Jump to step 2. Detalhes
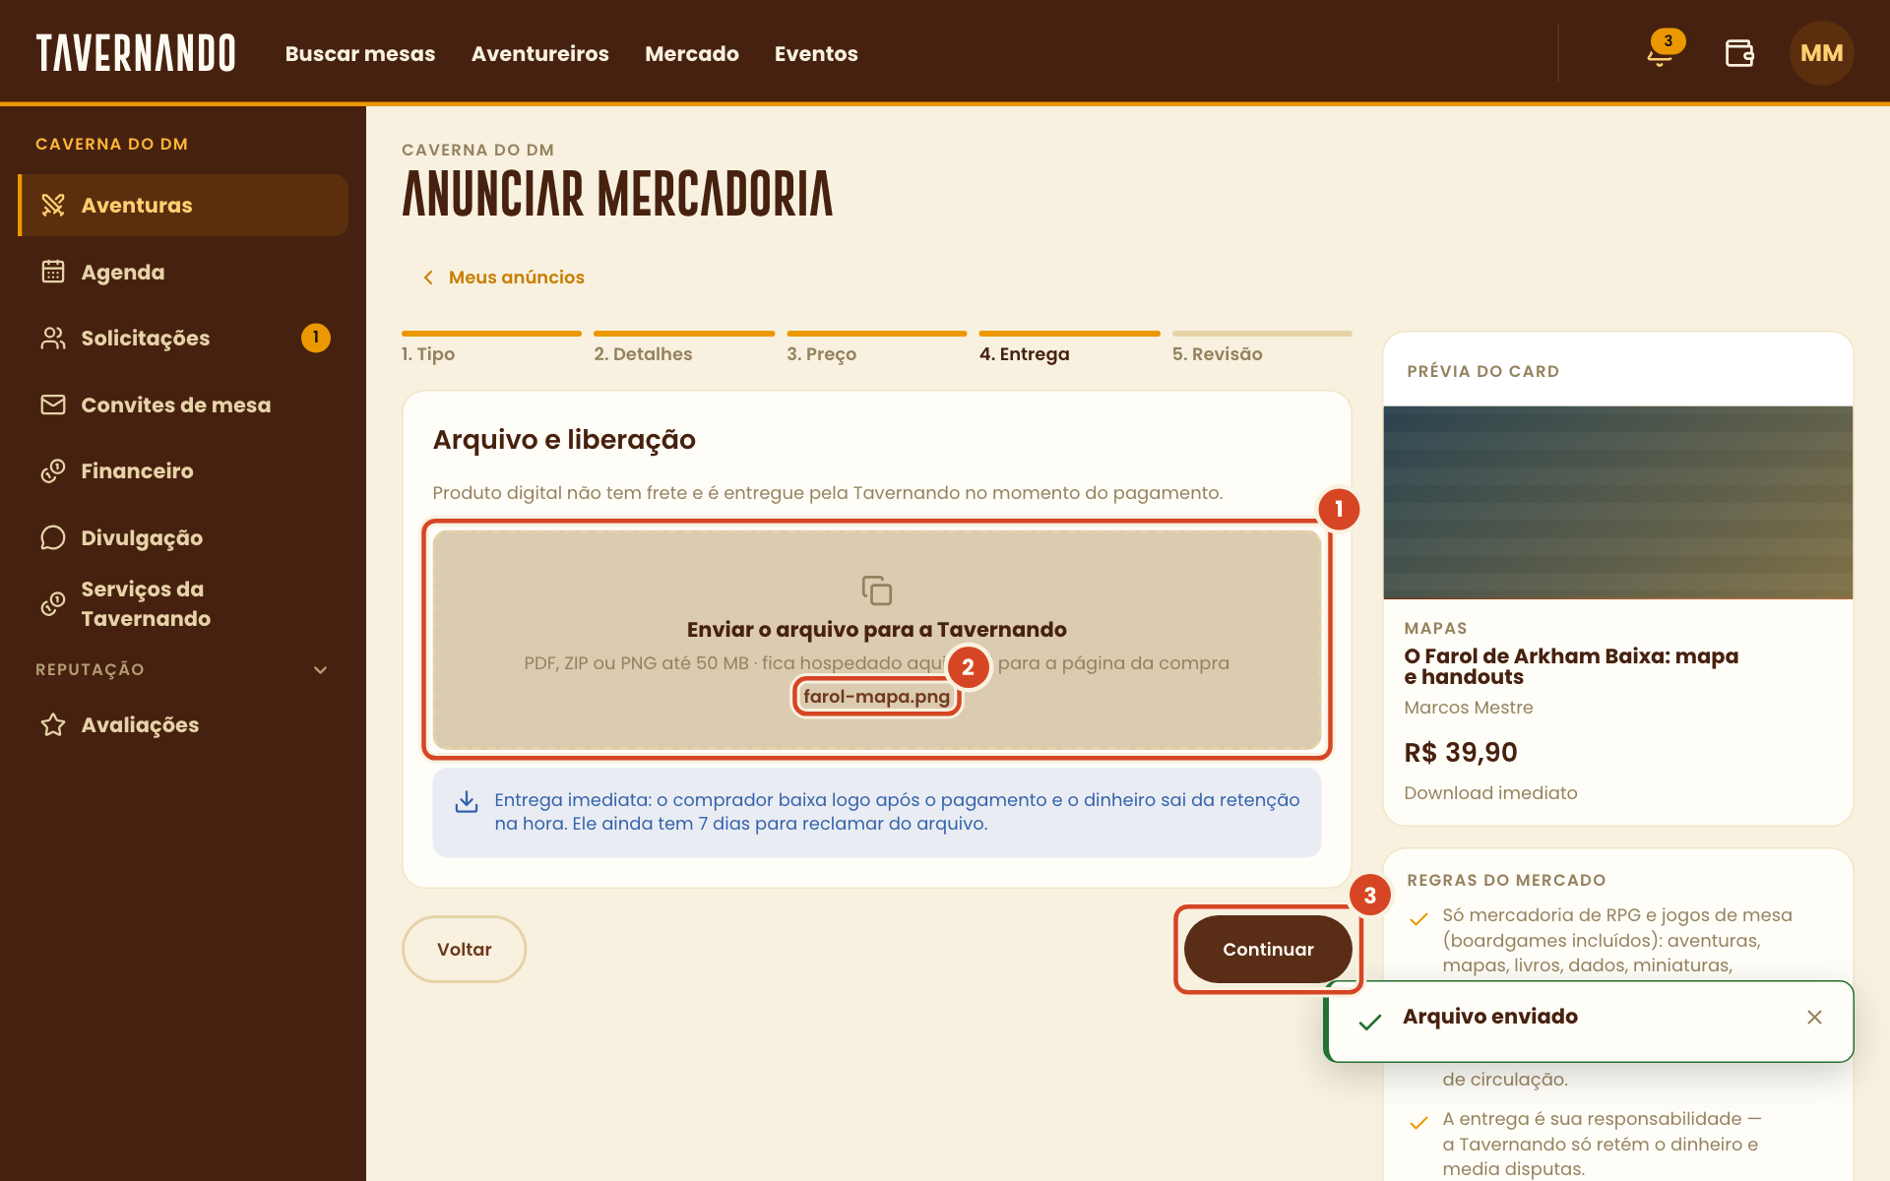Image resolution: width=1890 pixels, height=1181 pixels. point(684,348)
